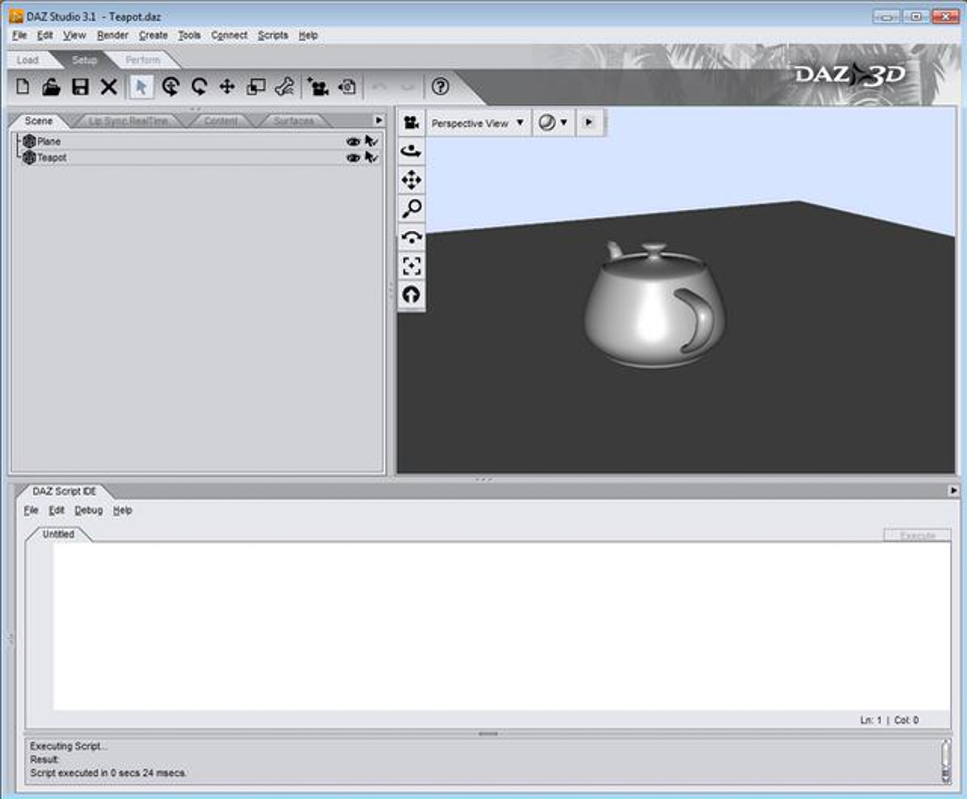
Task: Open the Create menu
Action: 154,35
